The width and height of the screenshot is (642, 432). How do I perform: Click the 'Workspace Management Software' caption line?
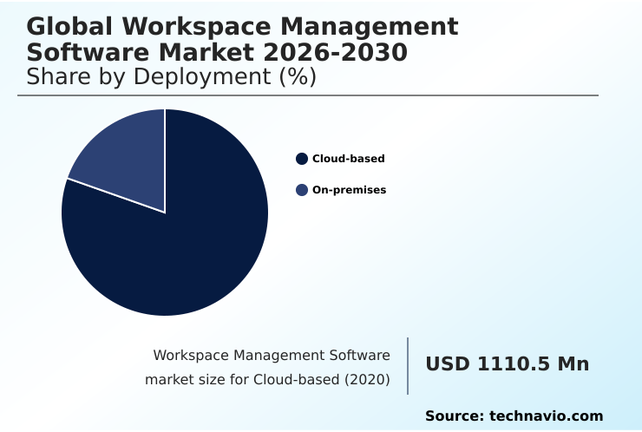pos(272,355)
